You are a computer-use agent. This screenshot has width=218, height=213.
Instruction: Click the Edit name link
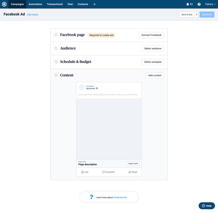tap(33, 15)
